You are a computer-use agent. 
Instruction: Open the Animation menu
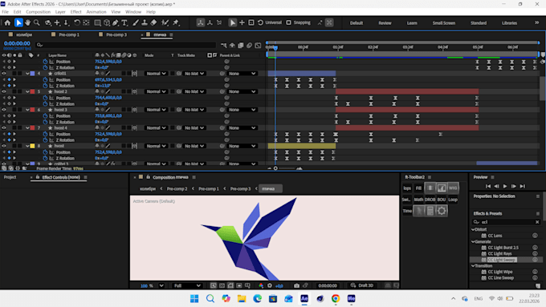tap(96, 12)
